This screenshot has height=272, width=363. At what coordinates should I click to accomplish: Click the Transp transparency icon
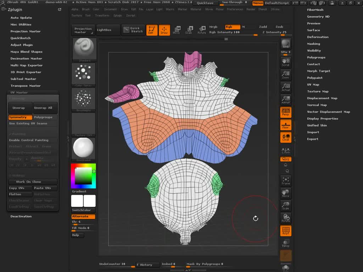click(286, 243)
